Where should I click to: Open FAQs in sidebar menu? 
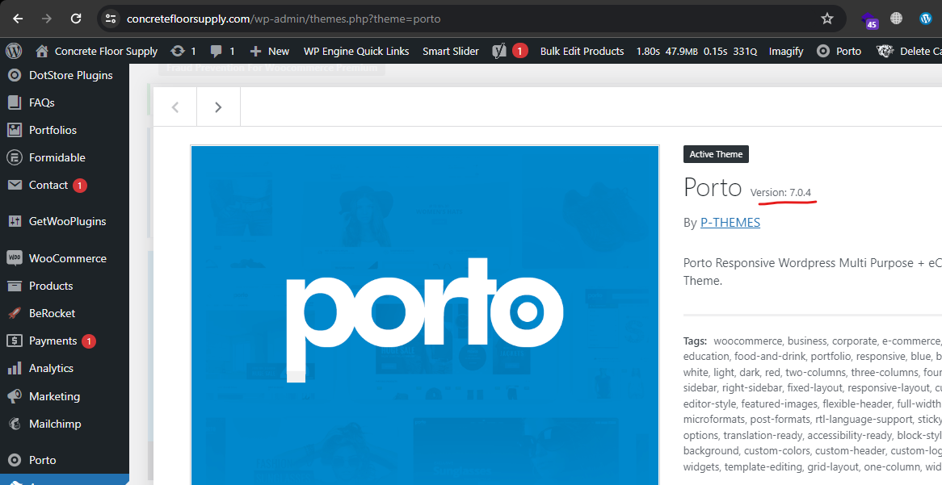click(x=65, y=102)
